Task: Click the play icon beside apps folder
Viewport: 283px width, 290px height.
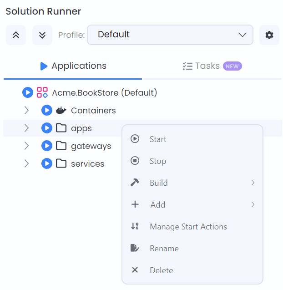Action: coord(47,128)
